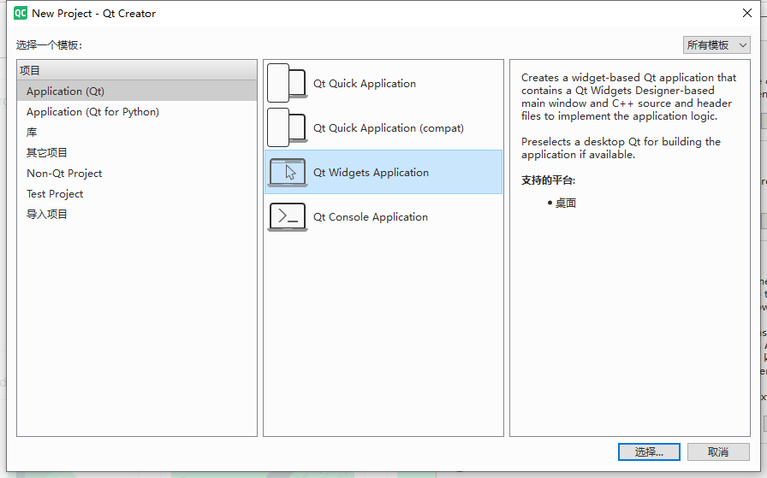767x478 pixels.
Task: Click the 支持的平台 heading
Action: click(549, 180)
